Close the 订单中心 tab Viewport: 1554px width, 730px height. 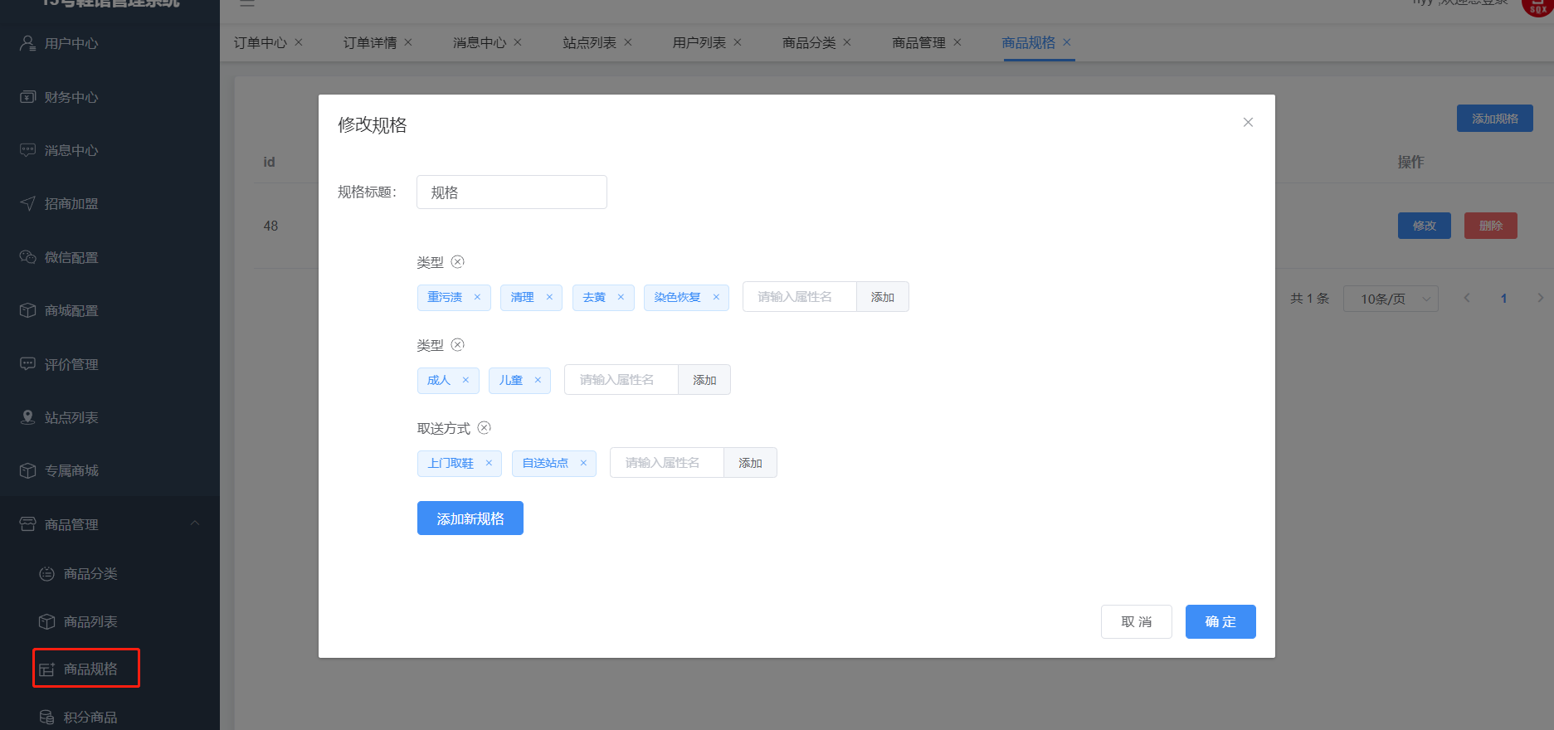299,42
